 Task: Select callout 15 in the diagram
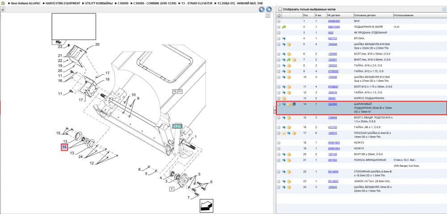coord(58,133)
